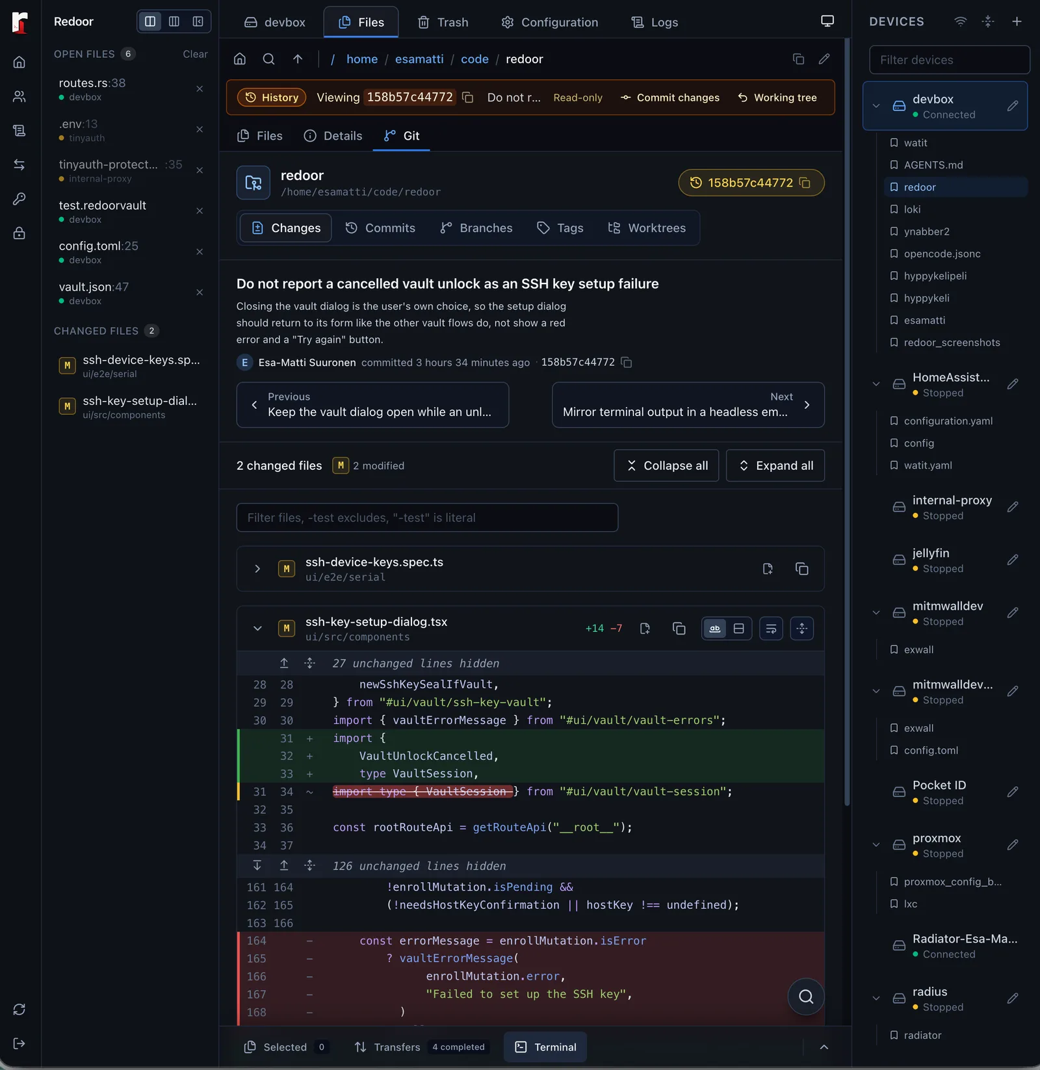Viewport: 1040px width, 1070px height.
Task: Open floating search button over diff
Action: [806, 997]
